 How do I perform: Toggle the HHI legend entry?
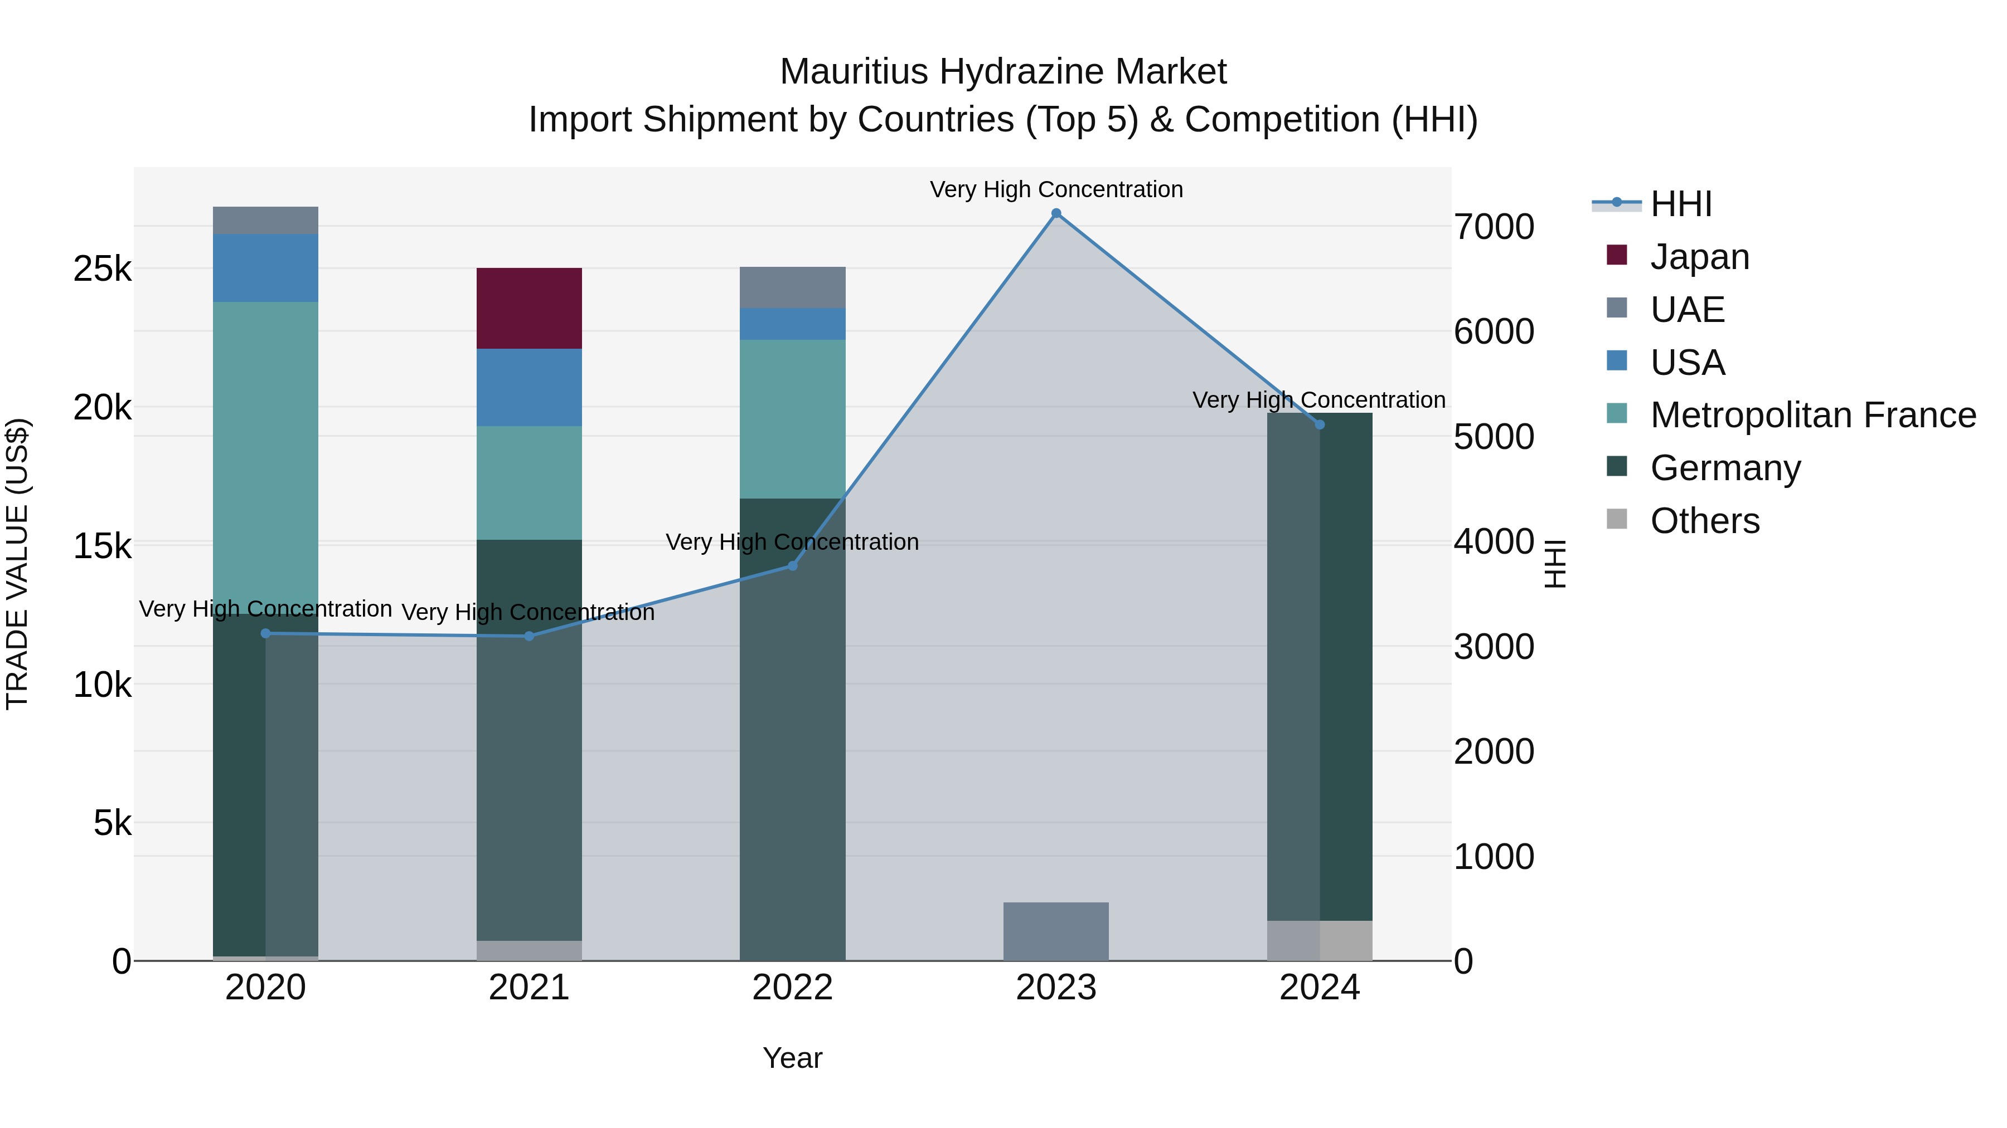click(1652, 204)
